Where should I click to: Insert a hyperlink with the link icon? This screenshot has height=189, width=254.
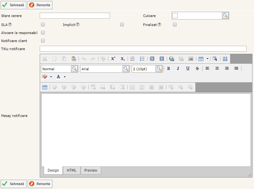[172, 59]
